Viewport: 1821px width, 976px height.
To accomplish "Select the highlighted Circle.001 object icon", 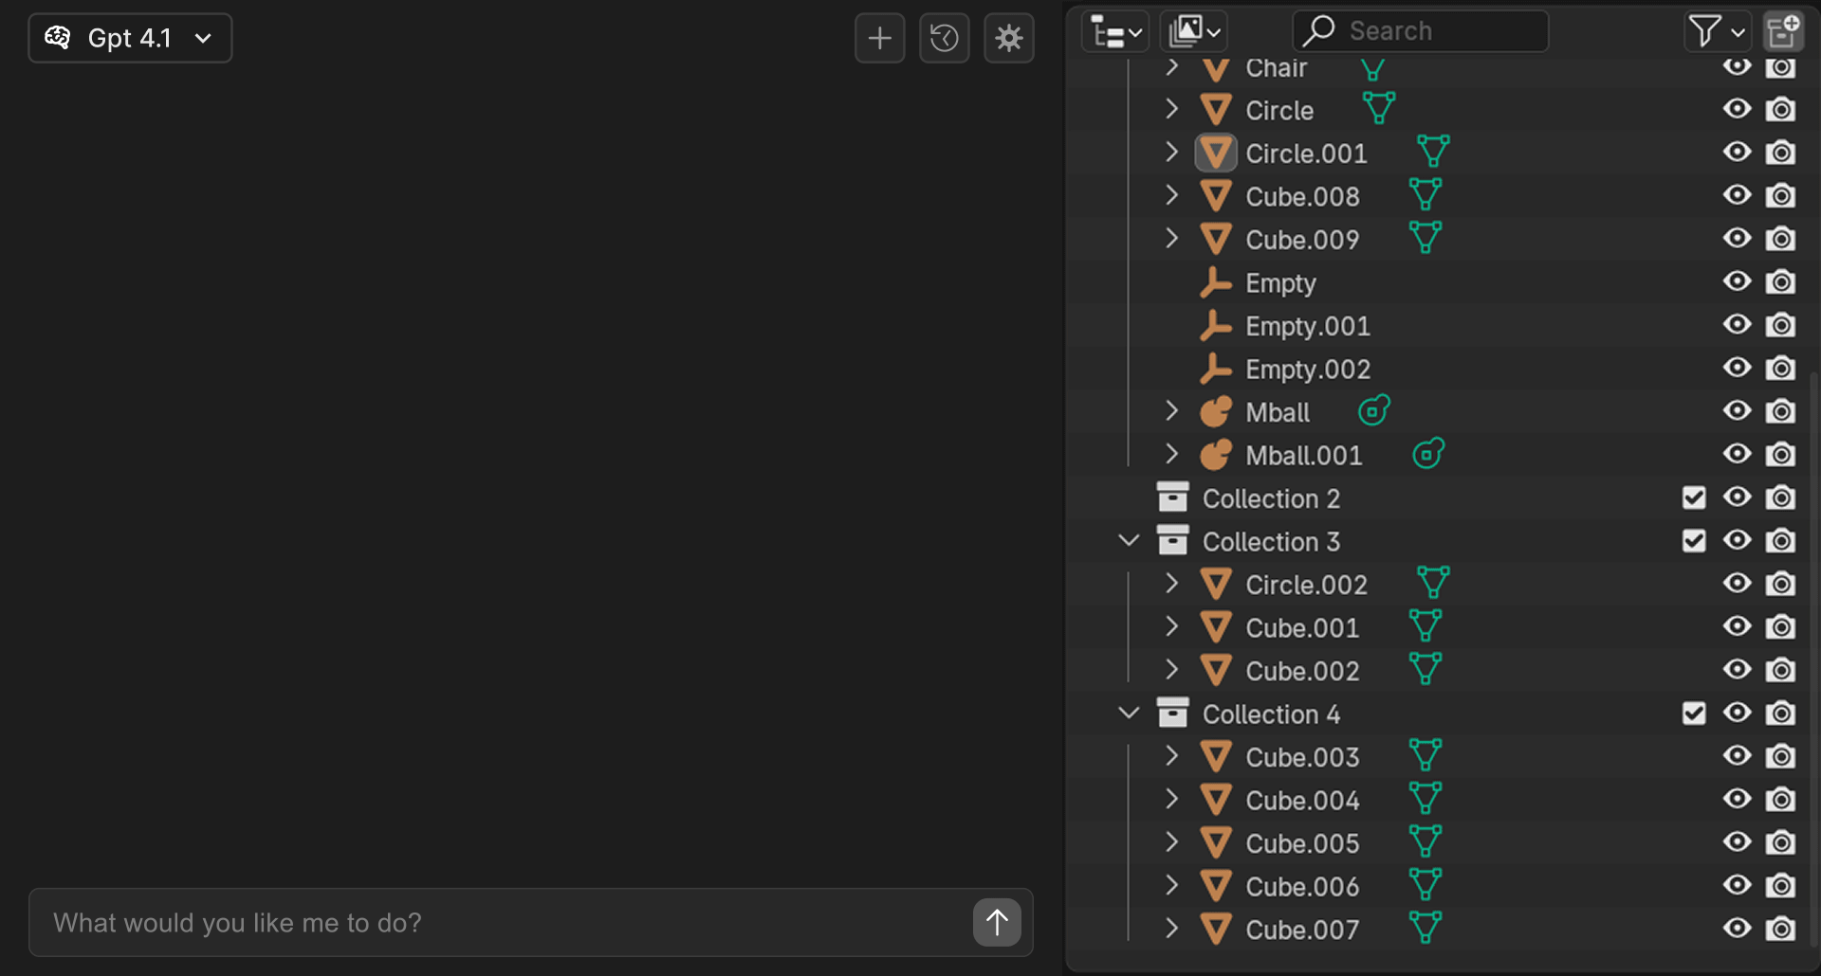I will [1217, 153].
